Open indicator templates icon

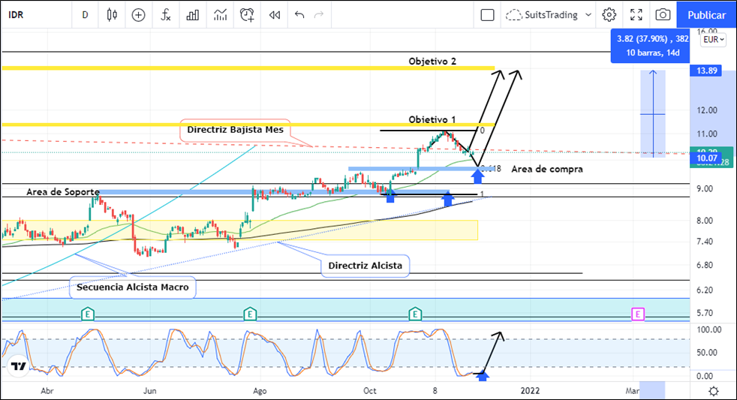click(220, 14)
